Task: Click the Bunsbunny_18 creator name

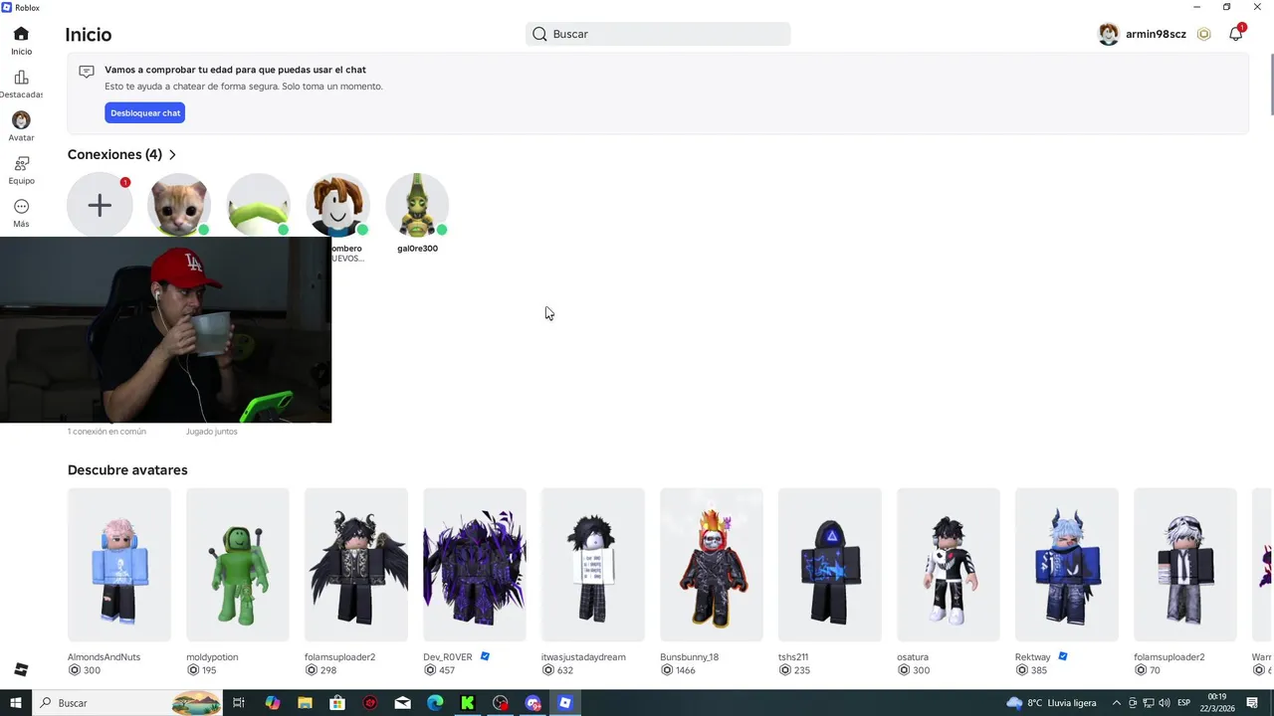Action: [x=689, y=657]
